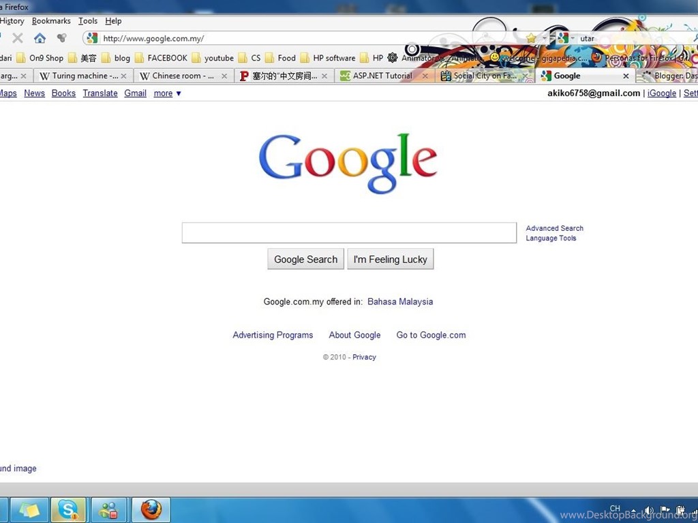Click the I'm Feeling Lucky button
Screen dimensions: 698x523
point(391,259)
